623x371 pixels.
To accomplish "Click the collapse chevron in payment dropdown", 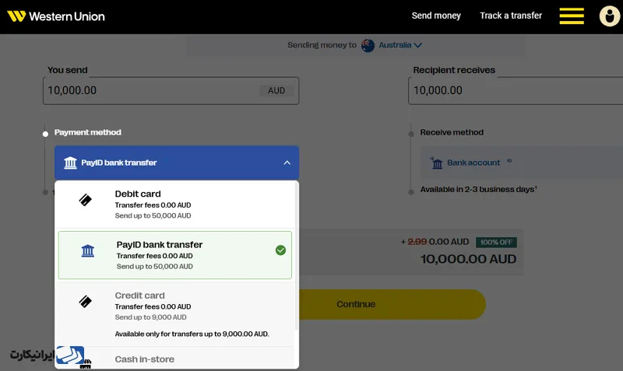I will coord(287,163).
